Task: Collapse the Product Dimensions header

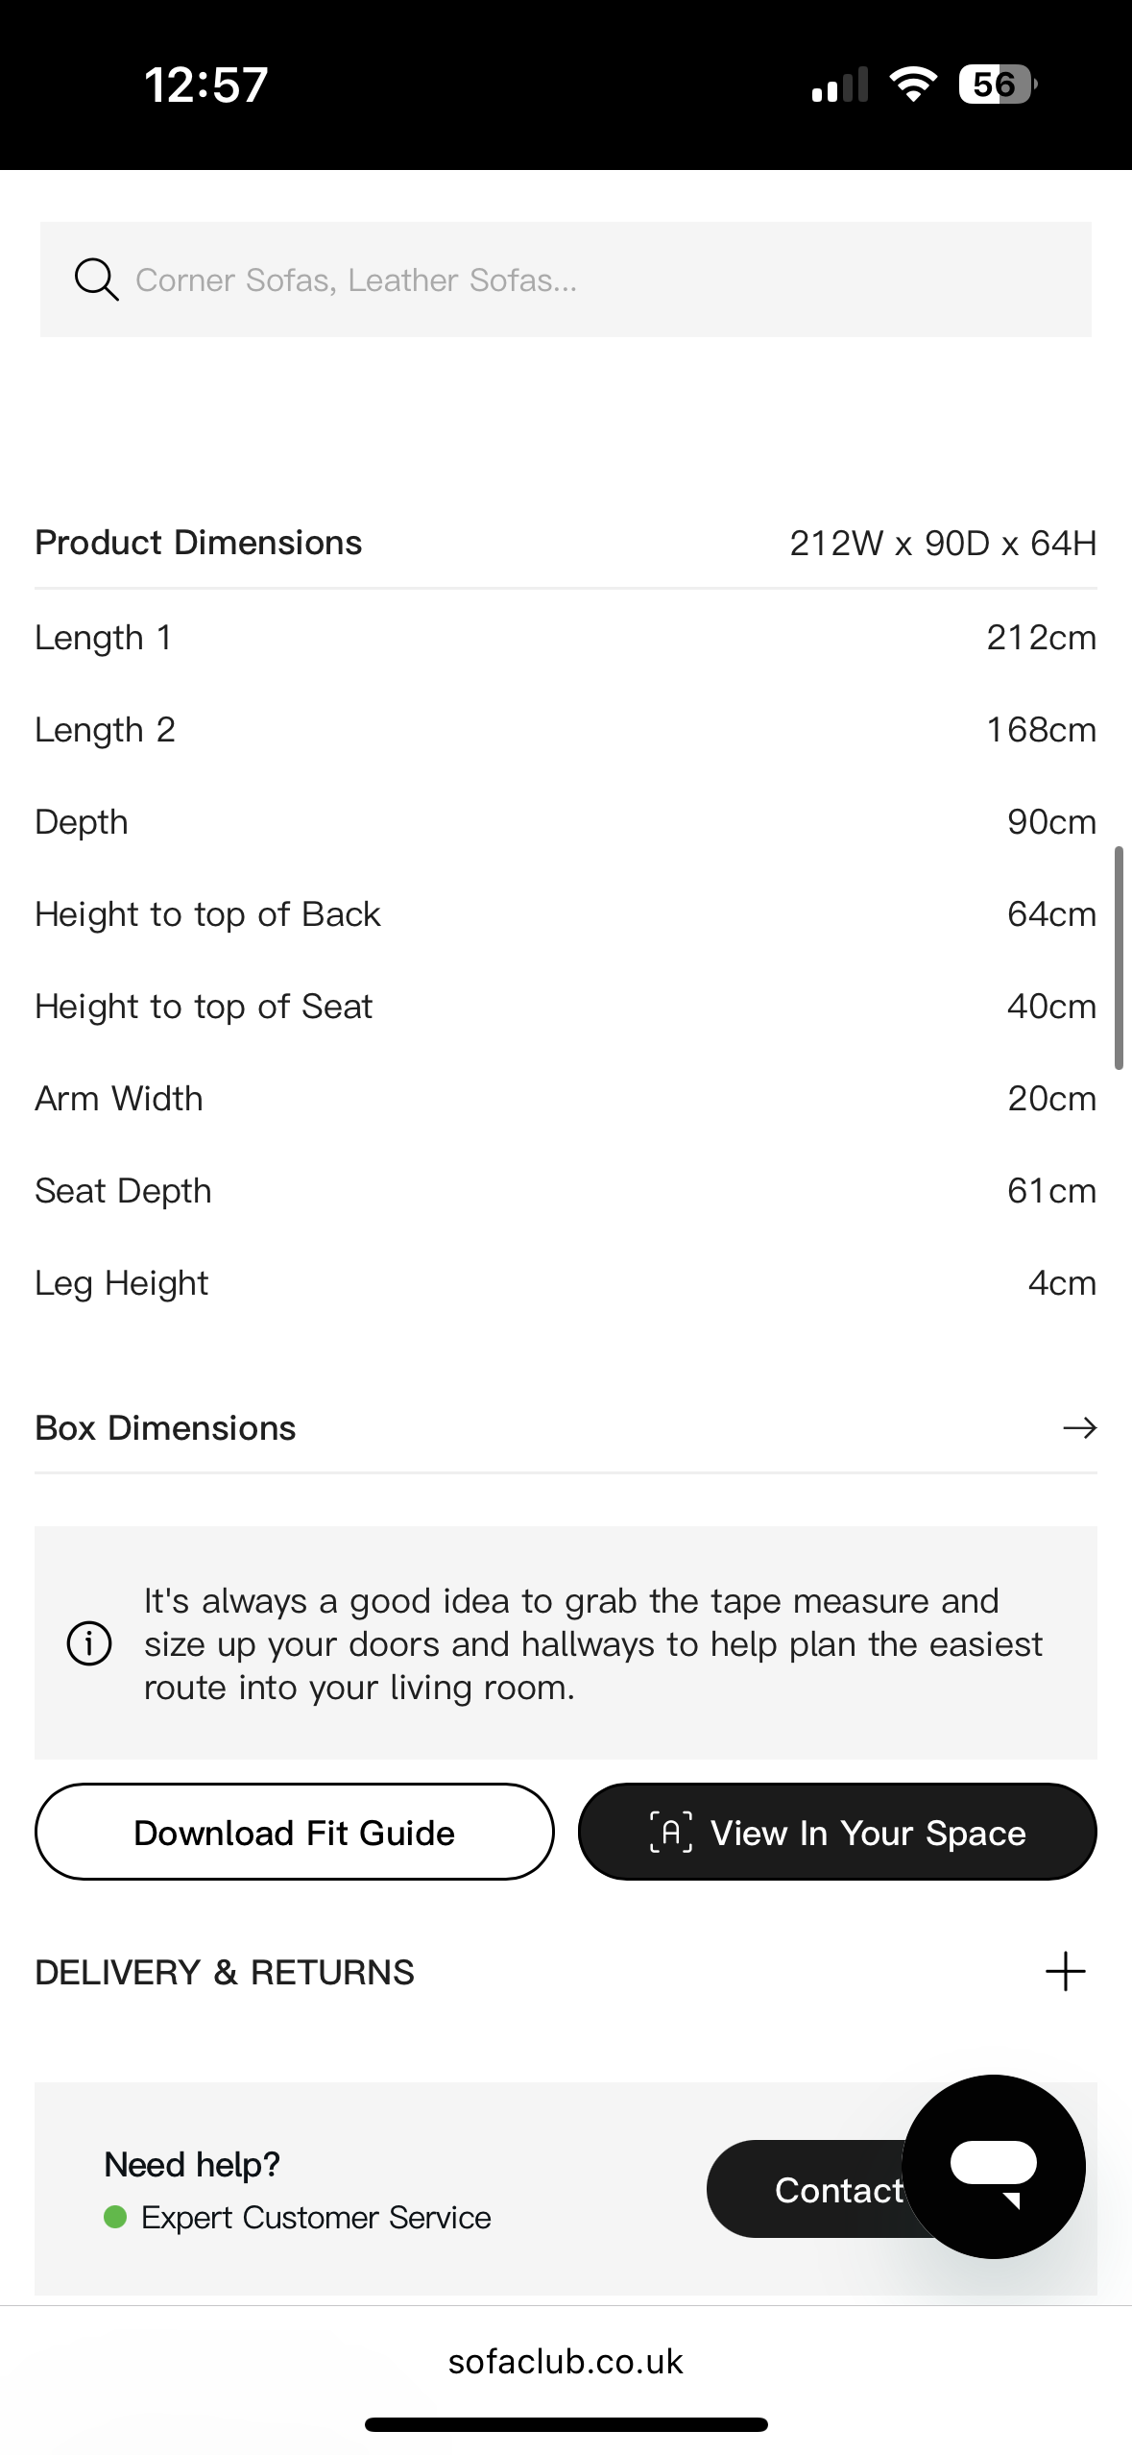Action: coord(199,543)
